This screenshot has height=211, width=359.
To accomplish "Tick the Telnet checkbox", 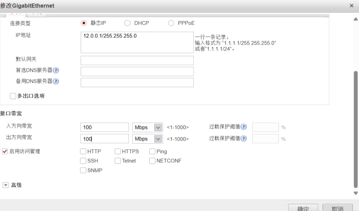I will (x=118, y=161).
